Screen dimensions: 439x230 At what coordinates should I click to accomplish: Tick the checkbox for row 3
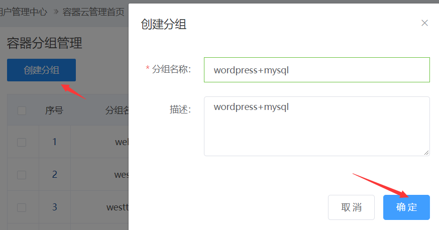[x=22, y=207]
